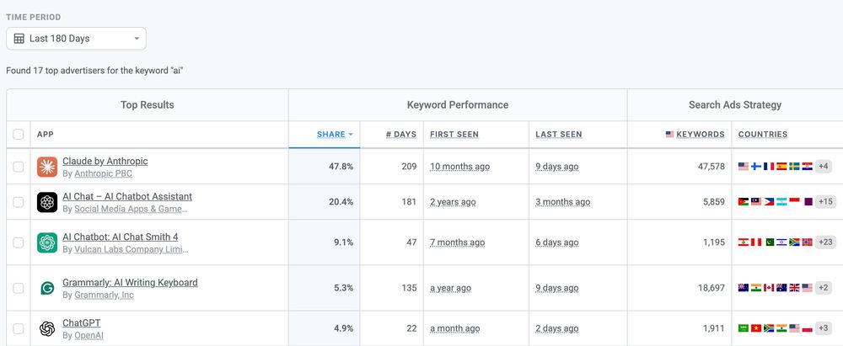Click the Pakistan flag in Chat Smith row
Viewport: 843px width, 346px height.
point(769,242)
